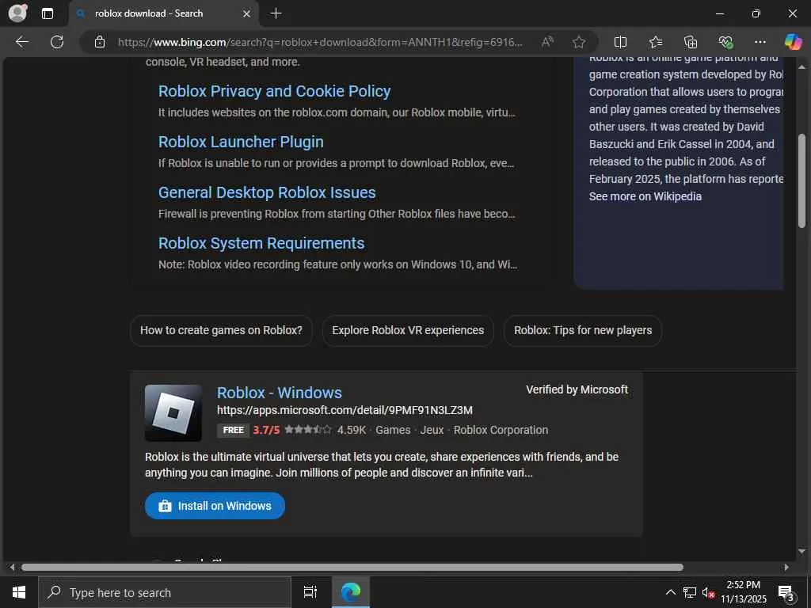Click the horizontal scroll left arrow
The height and width of the screenshot is (608, 811).
(12, 567)
